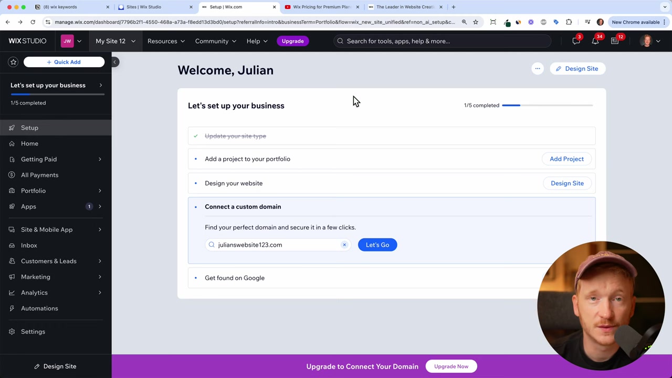Click the purple Upgrade button

tap(292, 41)
